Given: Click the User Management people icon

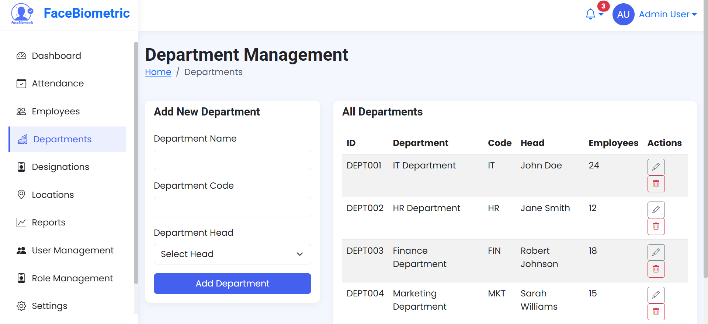Looking at the screenshot, I should pyautogui.click(x=21, y=250).
